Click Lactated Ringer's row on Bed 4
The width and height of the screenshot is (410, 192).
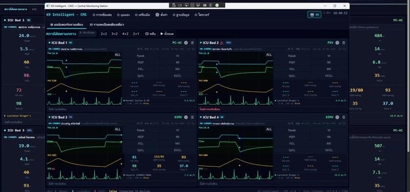pyautogui.click(x=311, y=176)
